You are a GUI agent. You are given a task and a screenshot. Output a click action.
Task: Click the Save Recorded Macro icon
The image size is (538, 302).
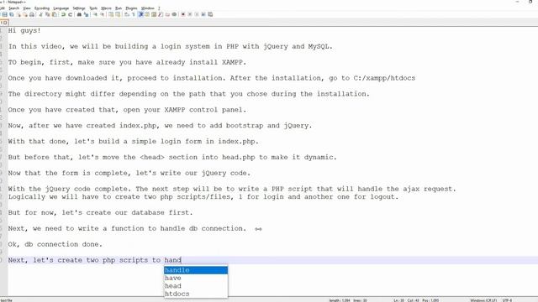pos(210,14)
